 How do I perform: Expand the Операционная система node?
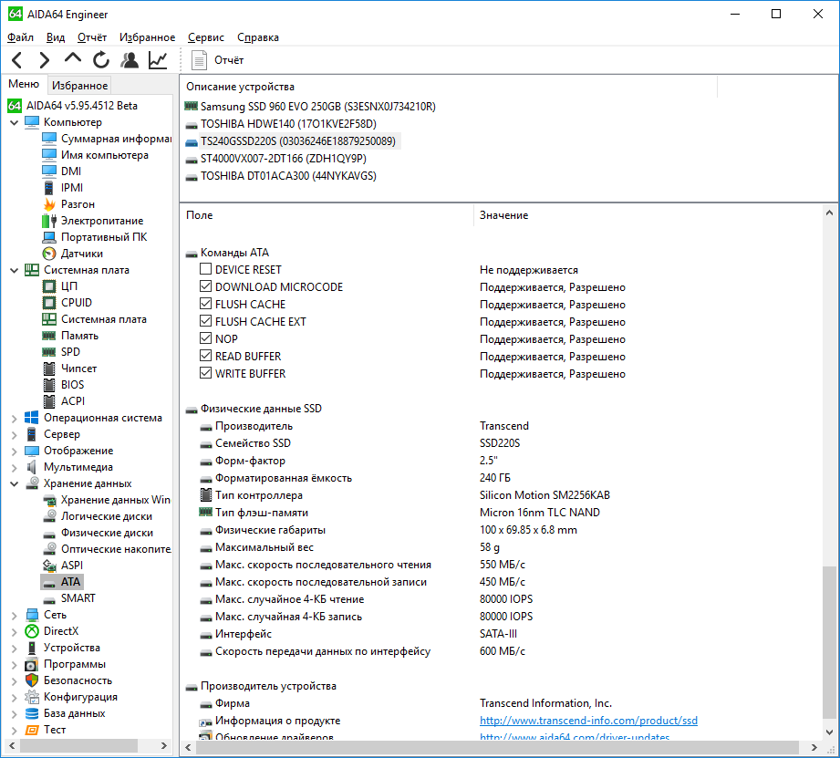14,418
